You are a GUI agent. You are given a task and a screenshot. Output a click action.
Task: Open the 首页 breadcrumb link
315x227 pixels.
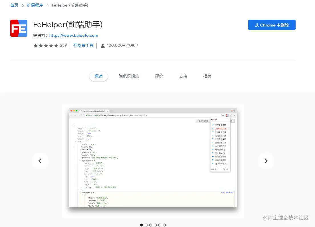[14, 5]
